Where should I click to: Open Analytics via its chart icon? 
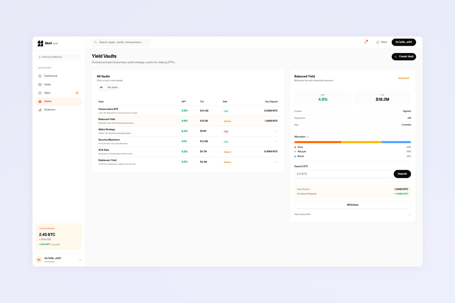pyautogui.click(x=39, y=109)
